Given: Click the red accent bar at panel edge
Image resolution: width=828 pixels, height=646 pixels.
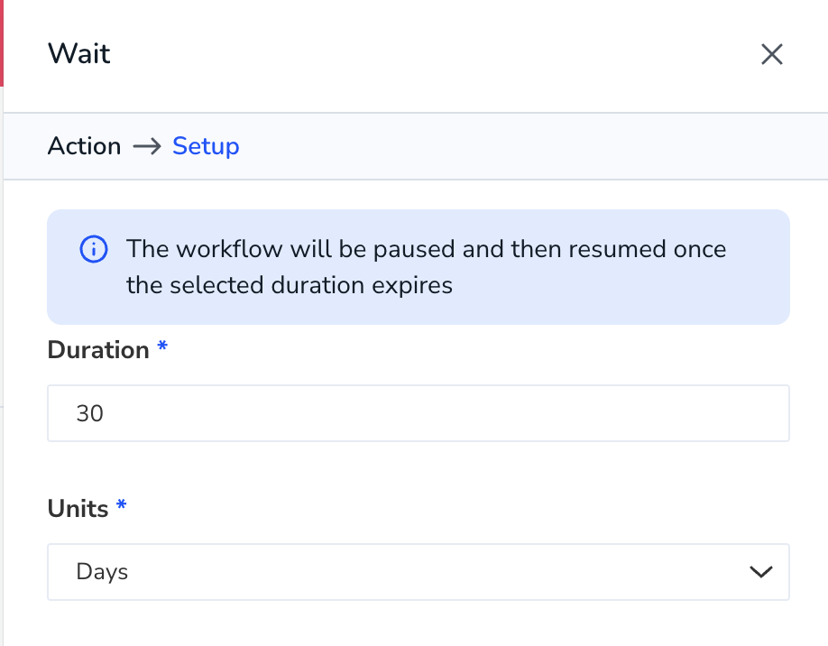Looking at the screenshot, I should point(2,43).
